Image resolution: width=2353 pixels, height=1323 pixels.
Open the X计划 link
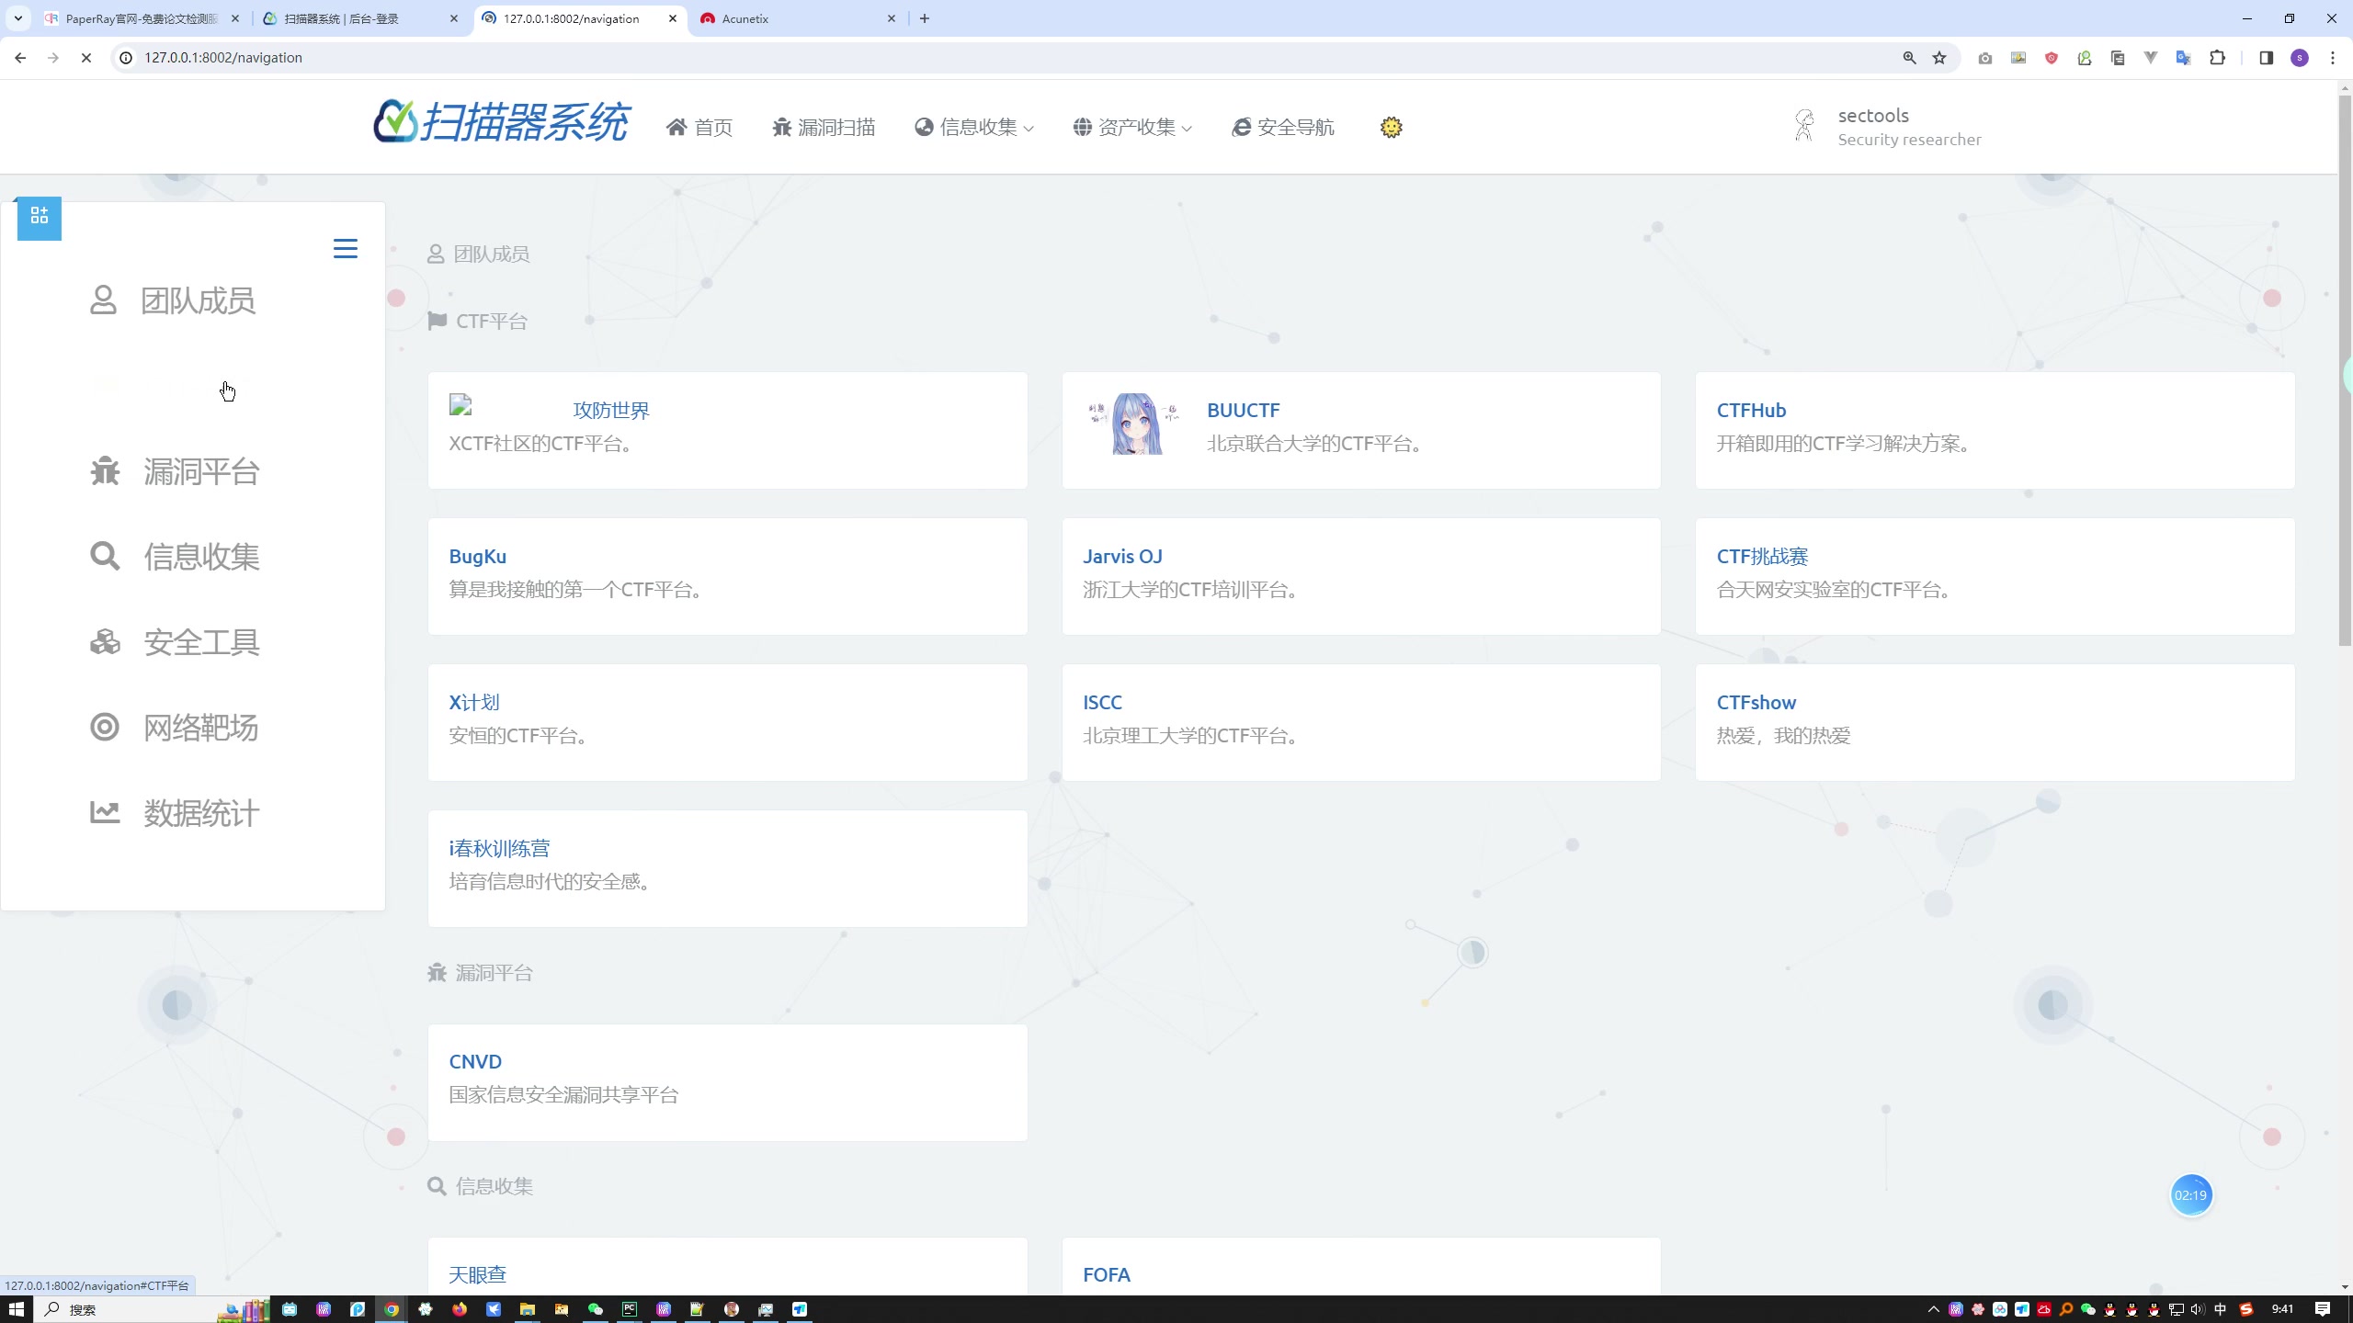click(474, 703)
